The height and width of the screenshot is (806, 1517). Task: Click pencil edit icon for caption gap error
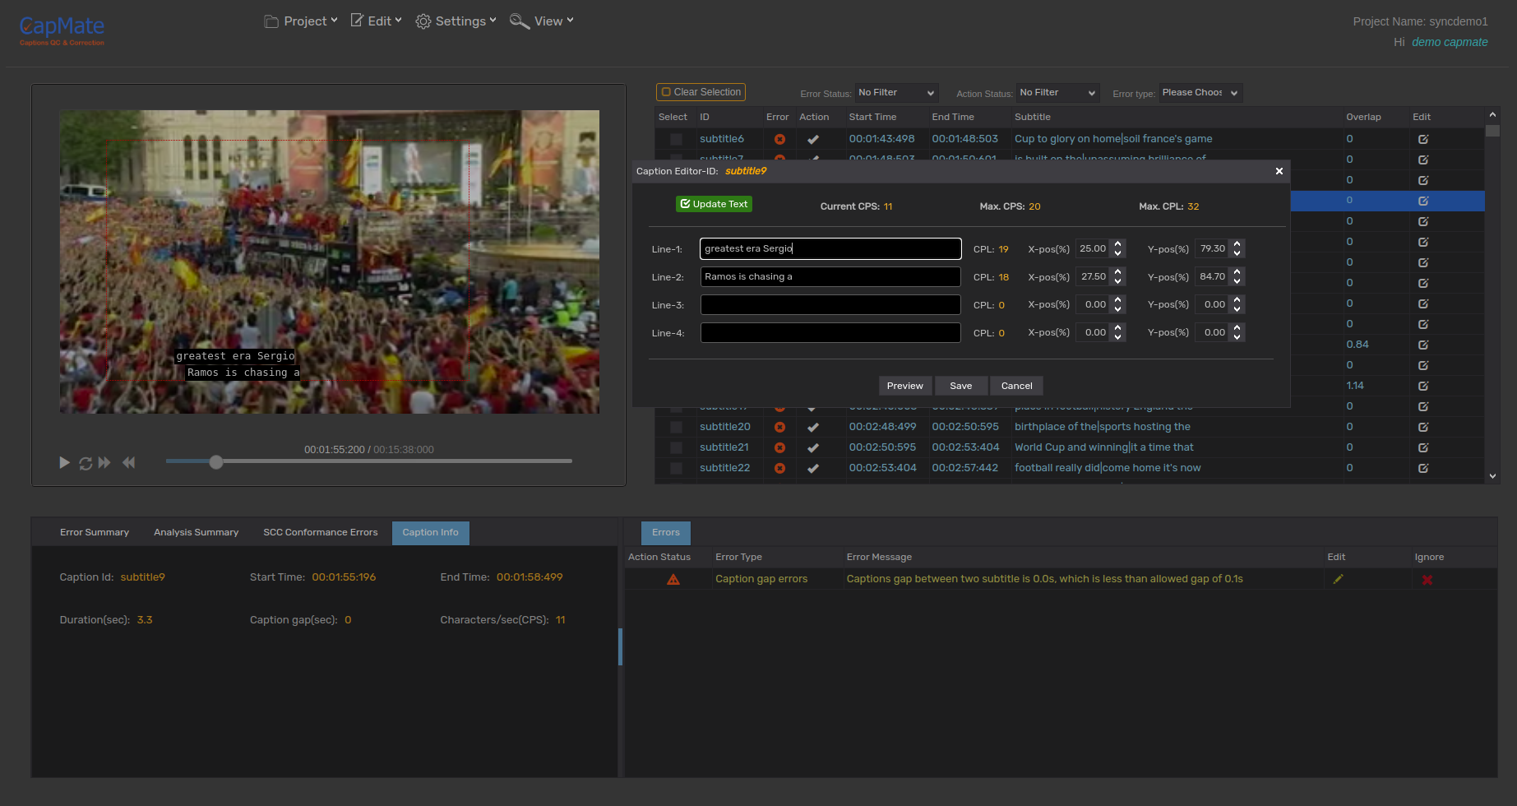pos(1338,579)
